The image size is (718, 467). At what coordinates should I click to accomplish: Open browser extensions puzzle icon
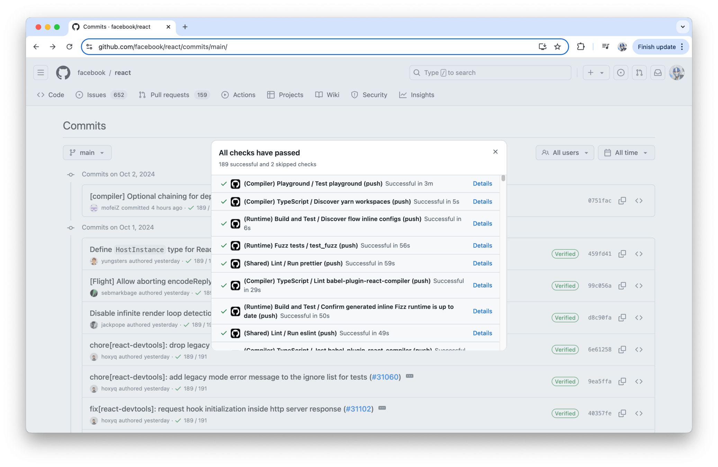click(x=581, y=47)
